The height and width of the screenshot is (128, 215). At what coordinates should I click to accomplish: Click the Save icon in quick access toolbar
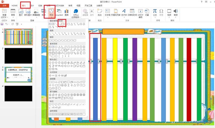click(2, 24)
